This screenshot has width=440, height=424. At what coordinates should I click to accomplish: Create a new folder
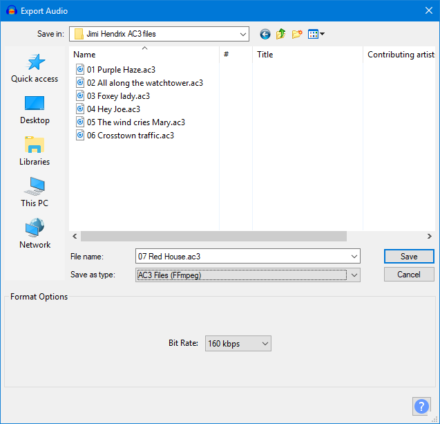pos(297,34)
